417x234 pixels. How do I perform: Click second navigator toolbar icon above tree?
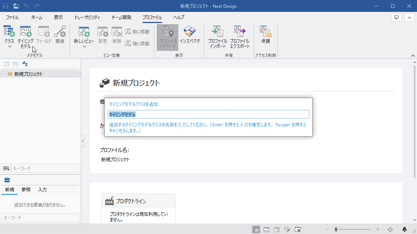pos(16,64)
